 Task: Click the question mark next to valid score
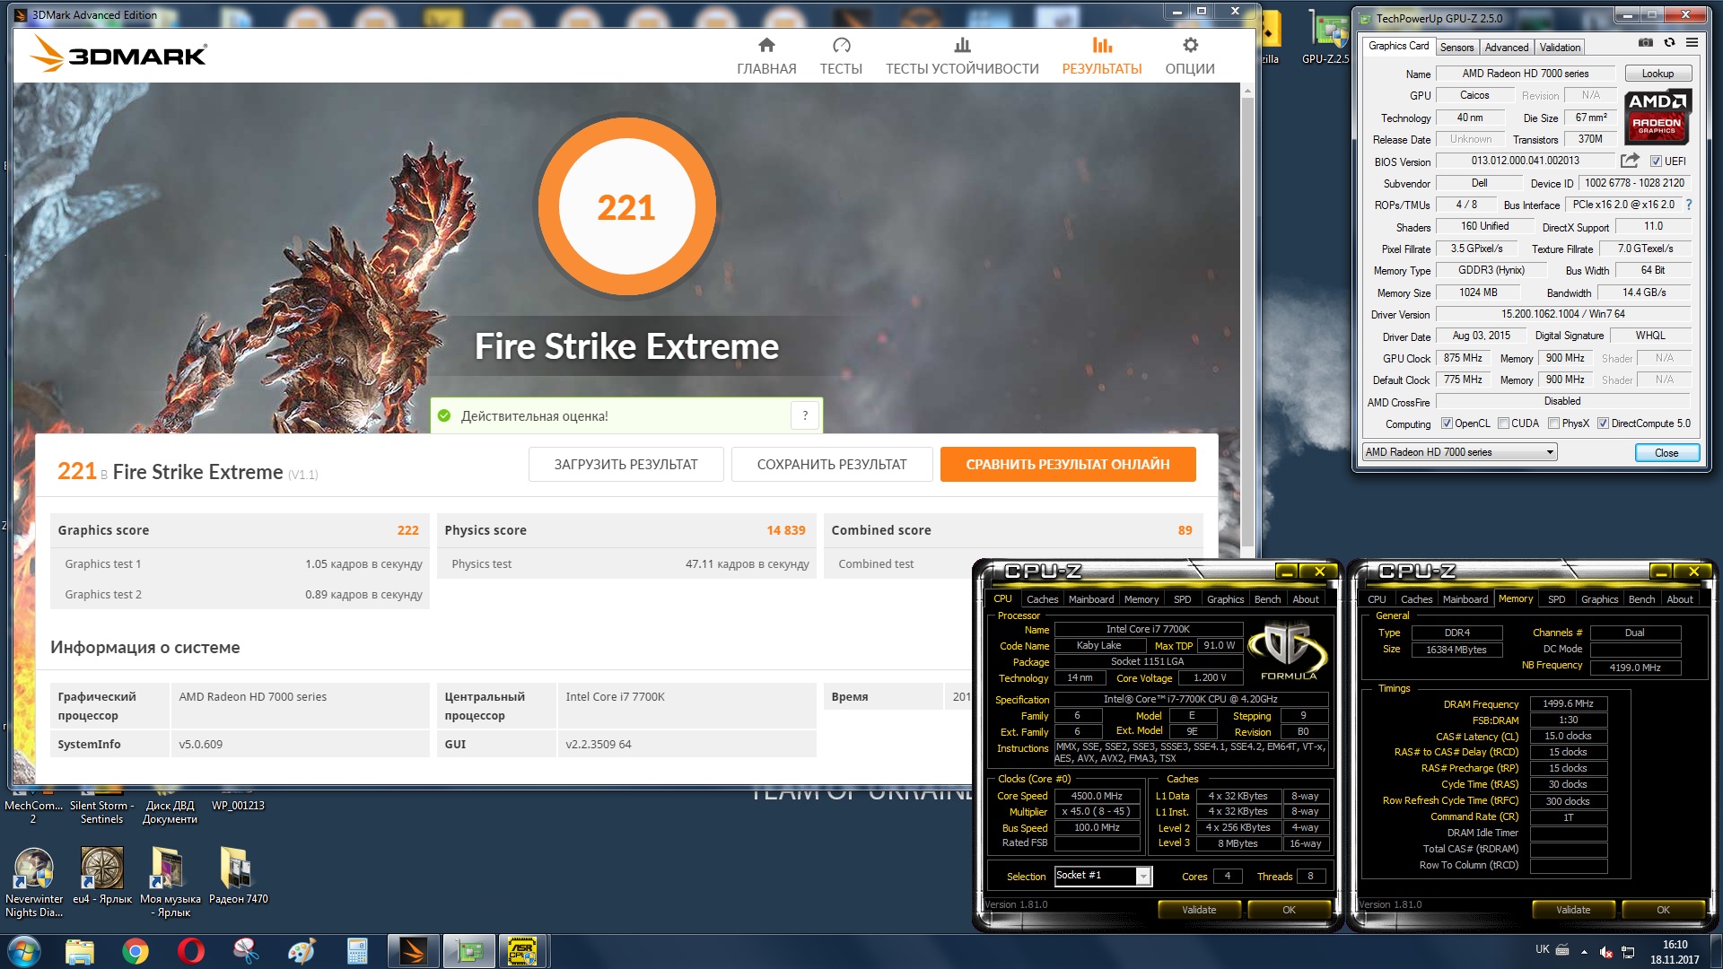click(805, 415)
